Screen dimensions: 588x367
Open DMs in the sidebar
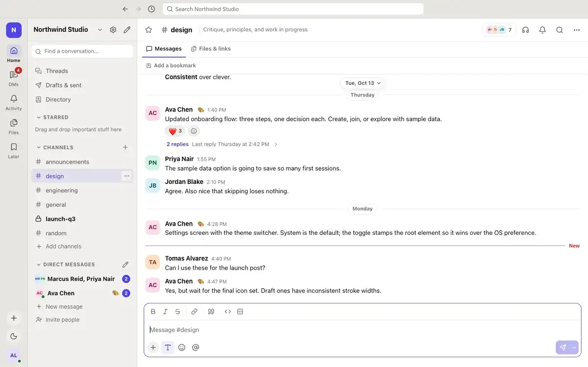pos(14,78)
